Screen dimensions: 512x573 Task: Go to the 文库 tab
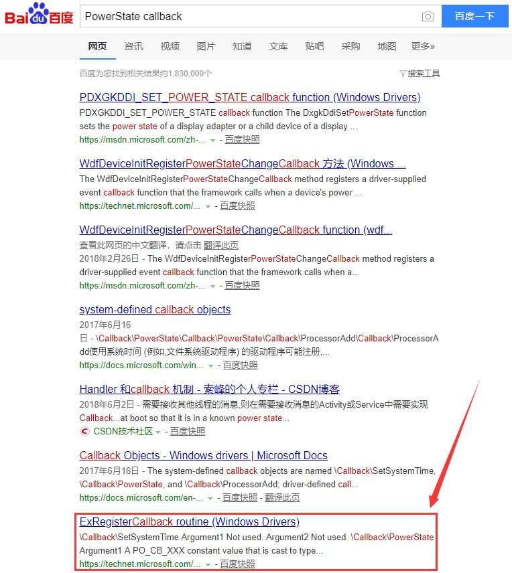point(278,46)
